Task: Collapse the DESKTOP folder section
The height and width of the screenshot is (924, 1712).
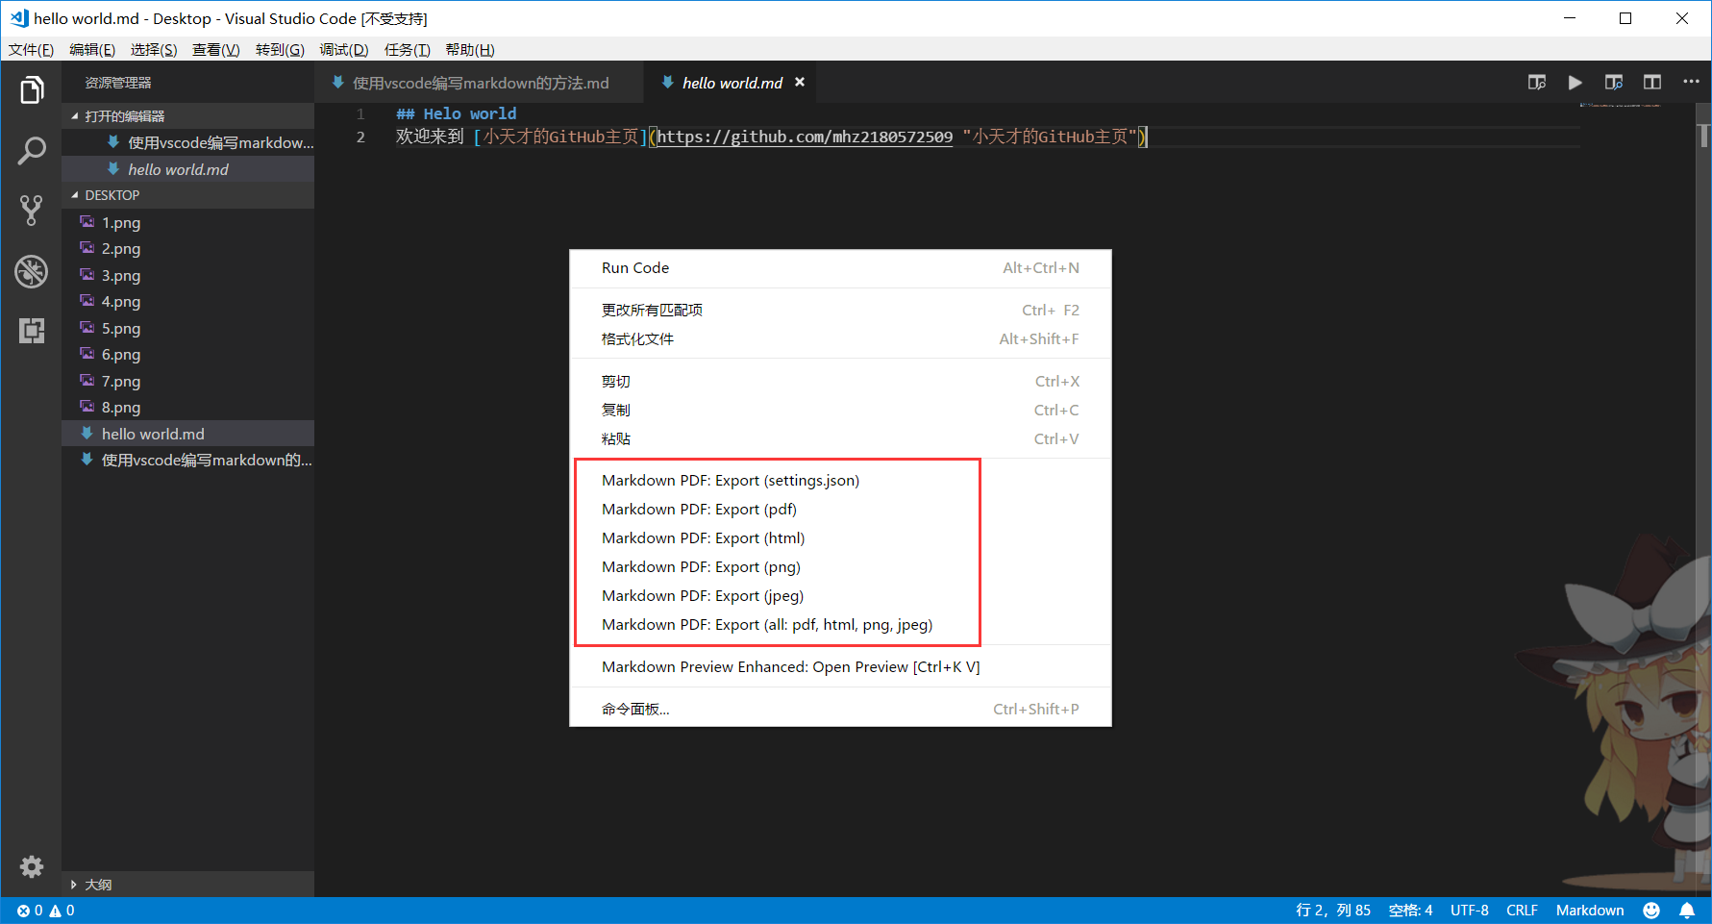Action: pyautogui.click(x=187, y=195)
